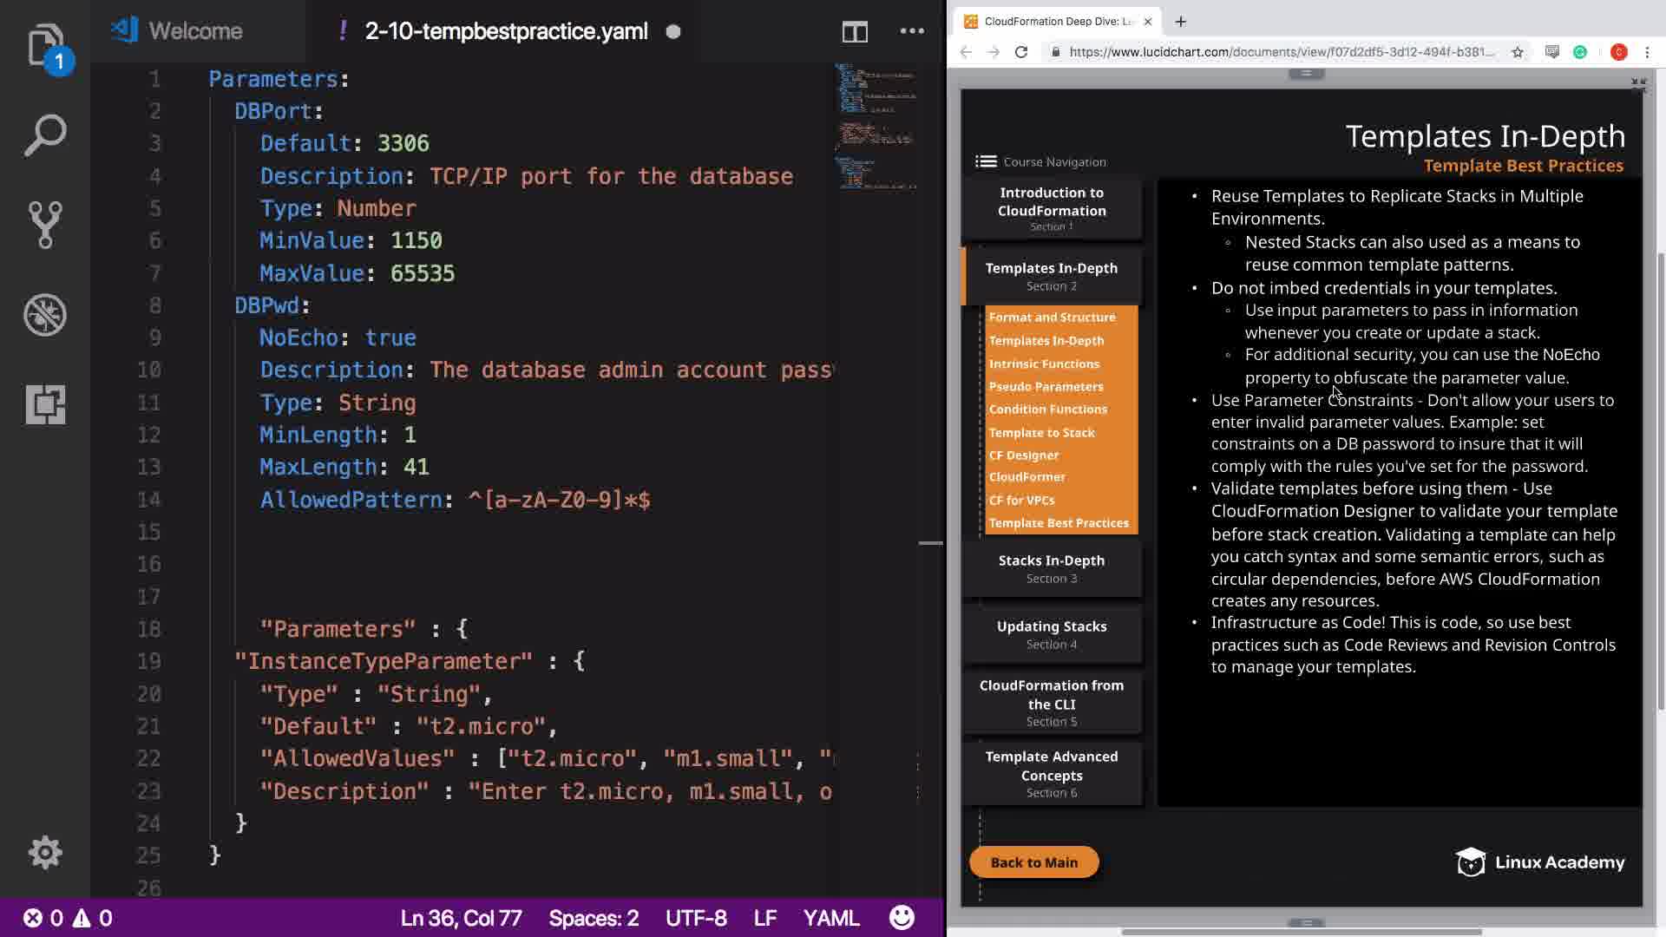Open the Template Best Practices lesson link
Viewport: 1666px width, 937px height.
pyautogui.click(x=1059, y=523)
